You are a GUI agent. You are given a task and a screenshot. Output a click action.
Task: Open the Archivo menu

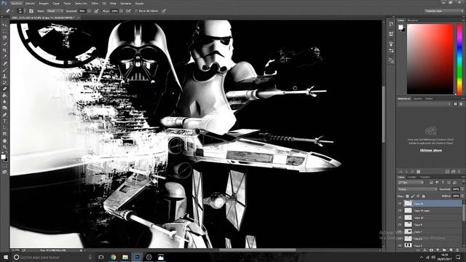(x=16, y=4)
